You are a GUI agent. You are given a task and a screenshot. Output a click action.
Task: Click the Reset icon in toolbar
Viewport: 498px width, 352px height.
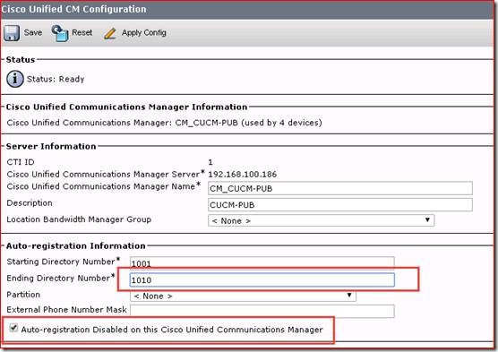(60, 33)
